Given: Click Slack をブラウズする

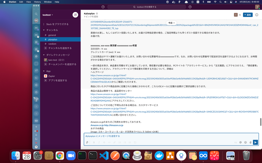Looking at the screenshot, I should pos(60,24).
